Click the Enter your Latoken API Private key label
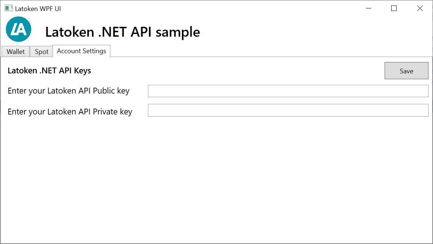433x244 pixels. [70, 112]
